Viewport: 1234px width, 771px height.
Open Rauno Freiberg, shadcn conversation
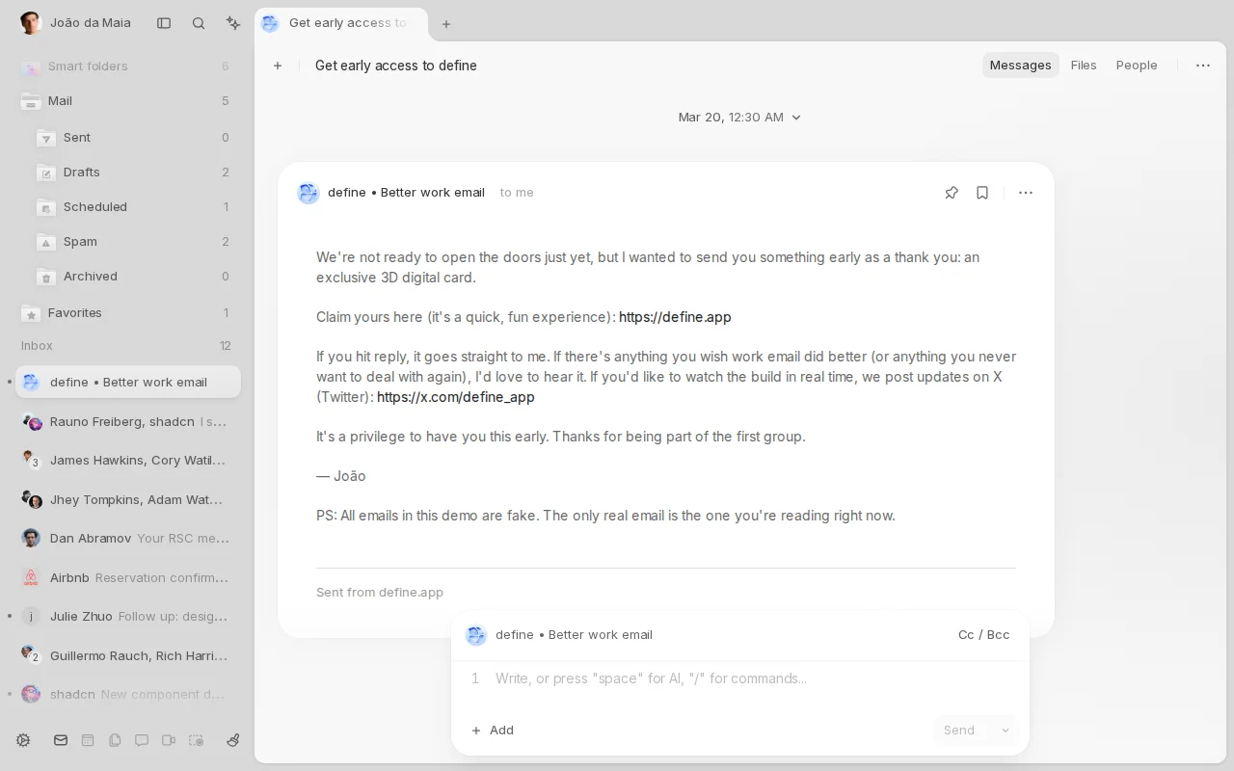pos(128,422)
